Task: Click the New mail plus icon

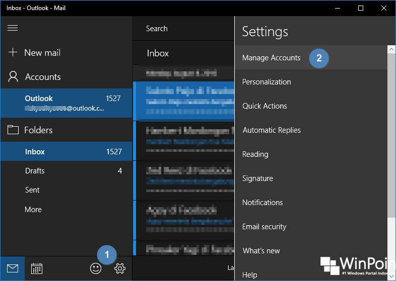Action: tap(13, 52)
